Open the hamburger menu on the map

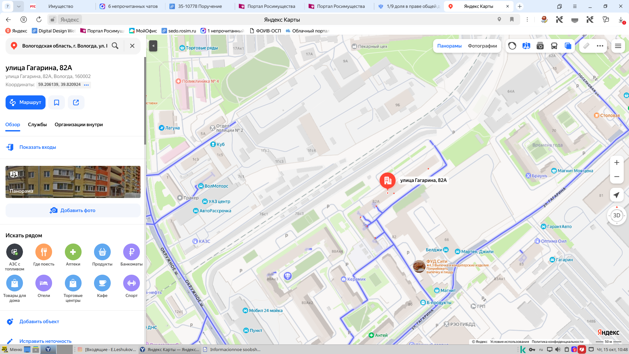point(618,46)
